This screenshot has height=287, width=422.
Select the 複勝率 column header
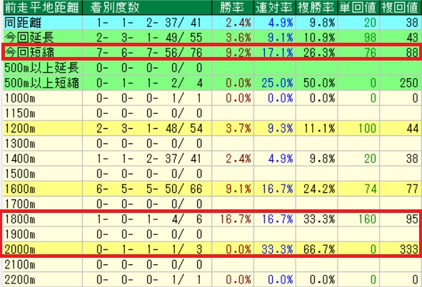[x=316, y=8]
